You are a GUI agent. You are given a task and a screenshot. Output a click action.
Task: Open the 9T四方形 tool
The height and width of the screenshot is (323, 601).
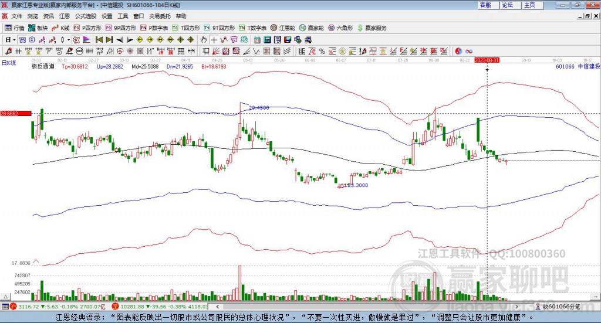[220, 28]
